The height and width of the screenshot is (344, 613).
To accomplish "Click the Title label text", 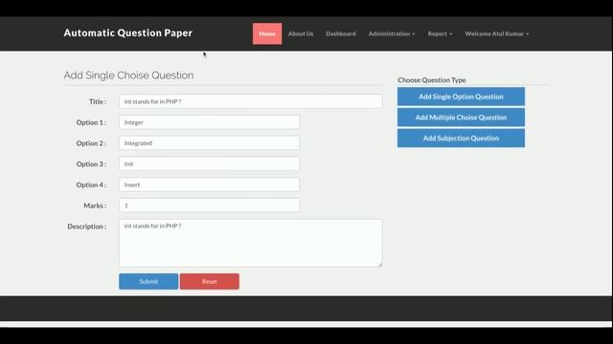I will click(98, 102).
